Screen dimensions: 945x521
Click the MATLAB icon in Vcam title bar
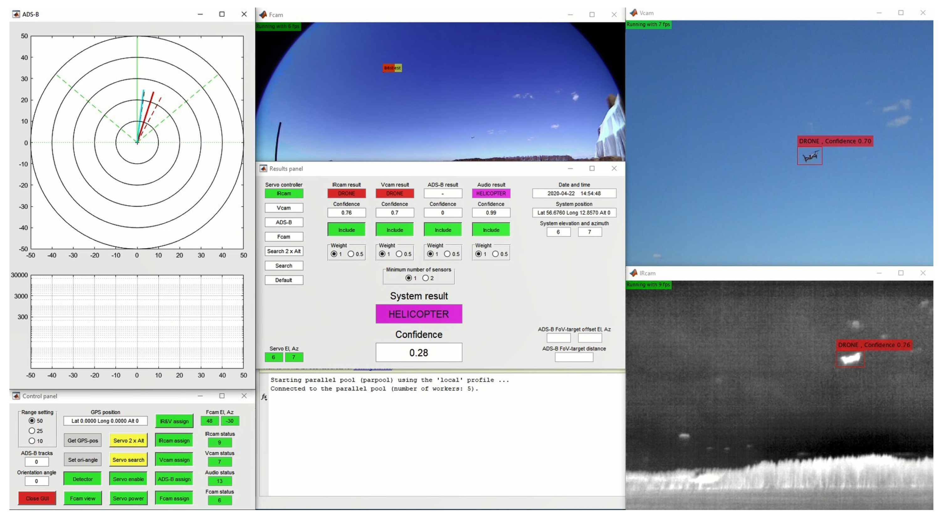633,13
